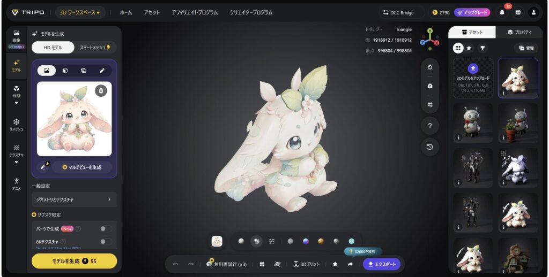Open render adjustment sliders icon
The image size is (549, 277).
coord(272,241)
